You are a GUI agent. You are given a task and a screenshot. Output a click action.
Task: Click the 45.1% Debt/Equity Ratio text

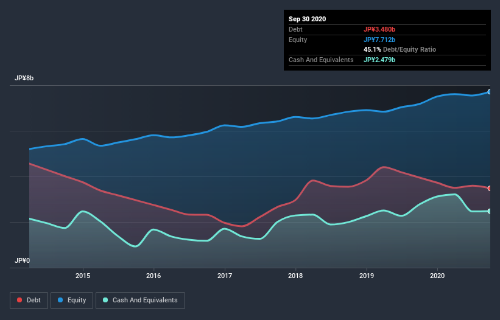point(400,50)
